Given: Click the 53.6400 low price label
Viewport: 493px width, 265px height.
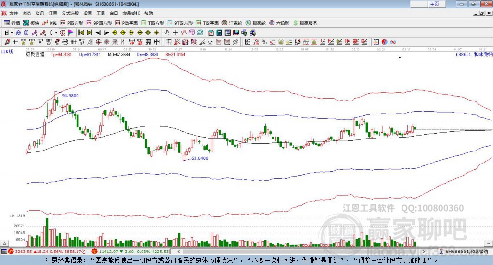Looking at the screenshot, I should point(200,158).
